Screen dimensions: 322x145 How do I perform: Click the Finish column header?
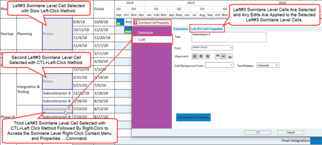[x=104, y=9]
